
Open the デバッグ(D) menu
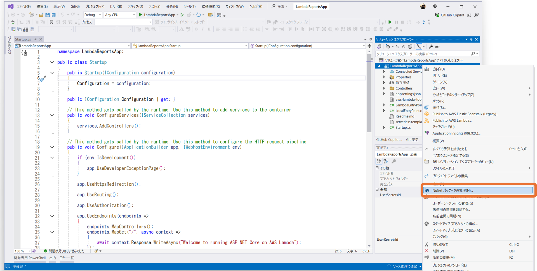[x=135, y=6]
